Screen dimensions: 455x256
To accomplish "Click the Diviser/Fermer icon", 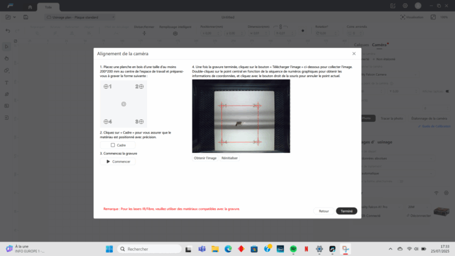I will [x=145, y=34].
